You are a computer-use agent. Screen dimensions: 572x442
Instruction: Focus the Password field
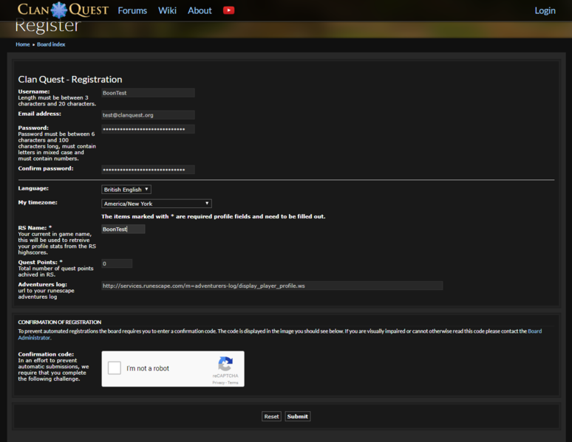148,129
